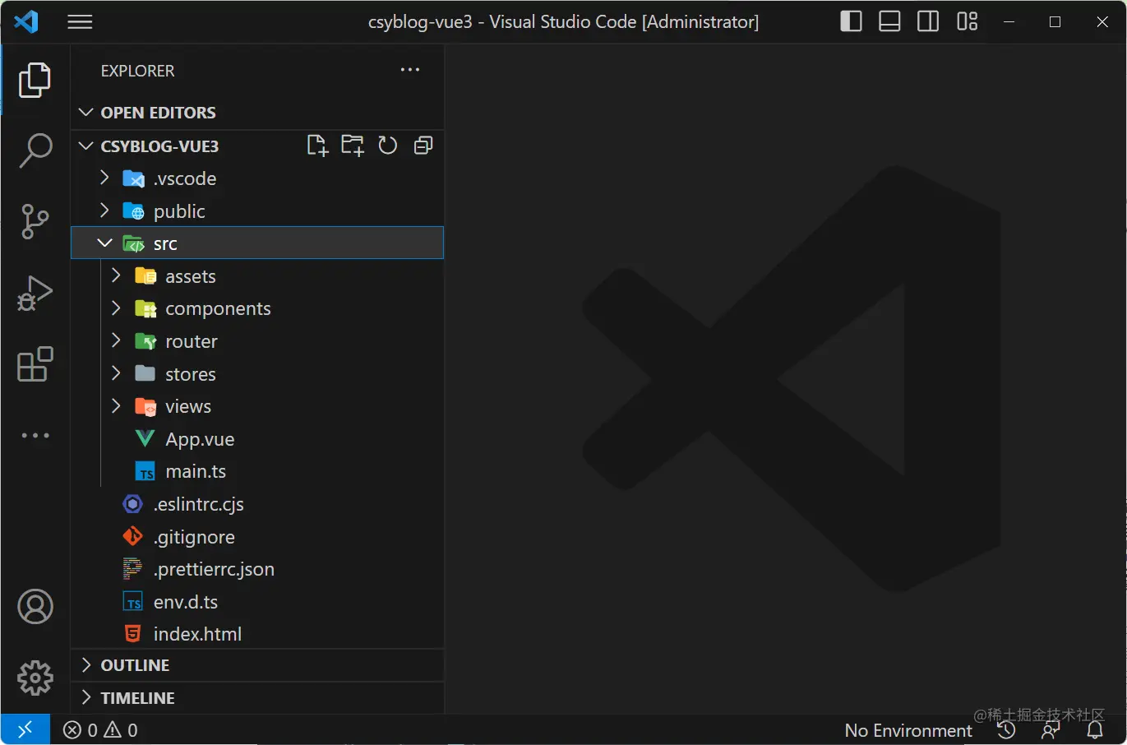Click the git icon beside .gitignore
This screenshot has width=1127, height=745.
tap(132, 536)
